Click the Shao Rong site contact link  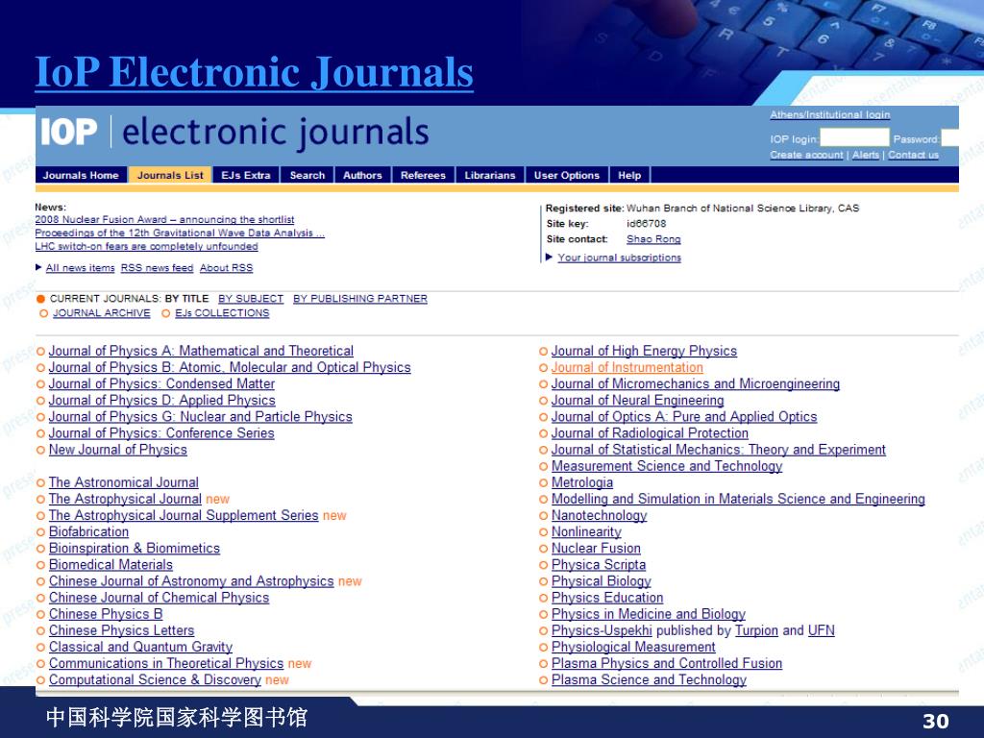[x=653, y=239]
